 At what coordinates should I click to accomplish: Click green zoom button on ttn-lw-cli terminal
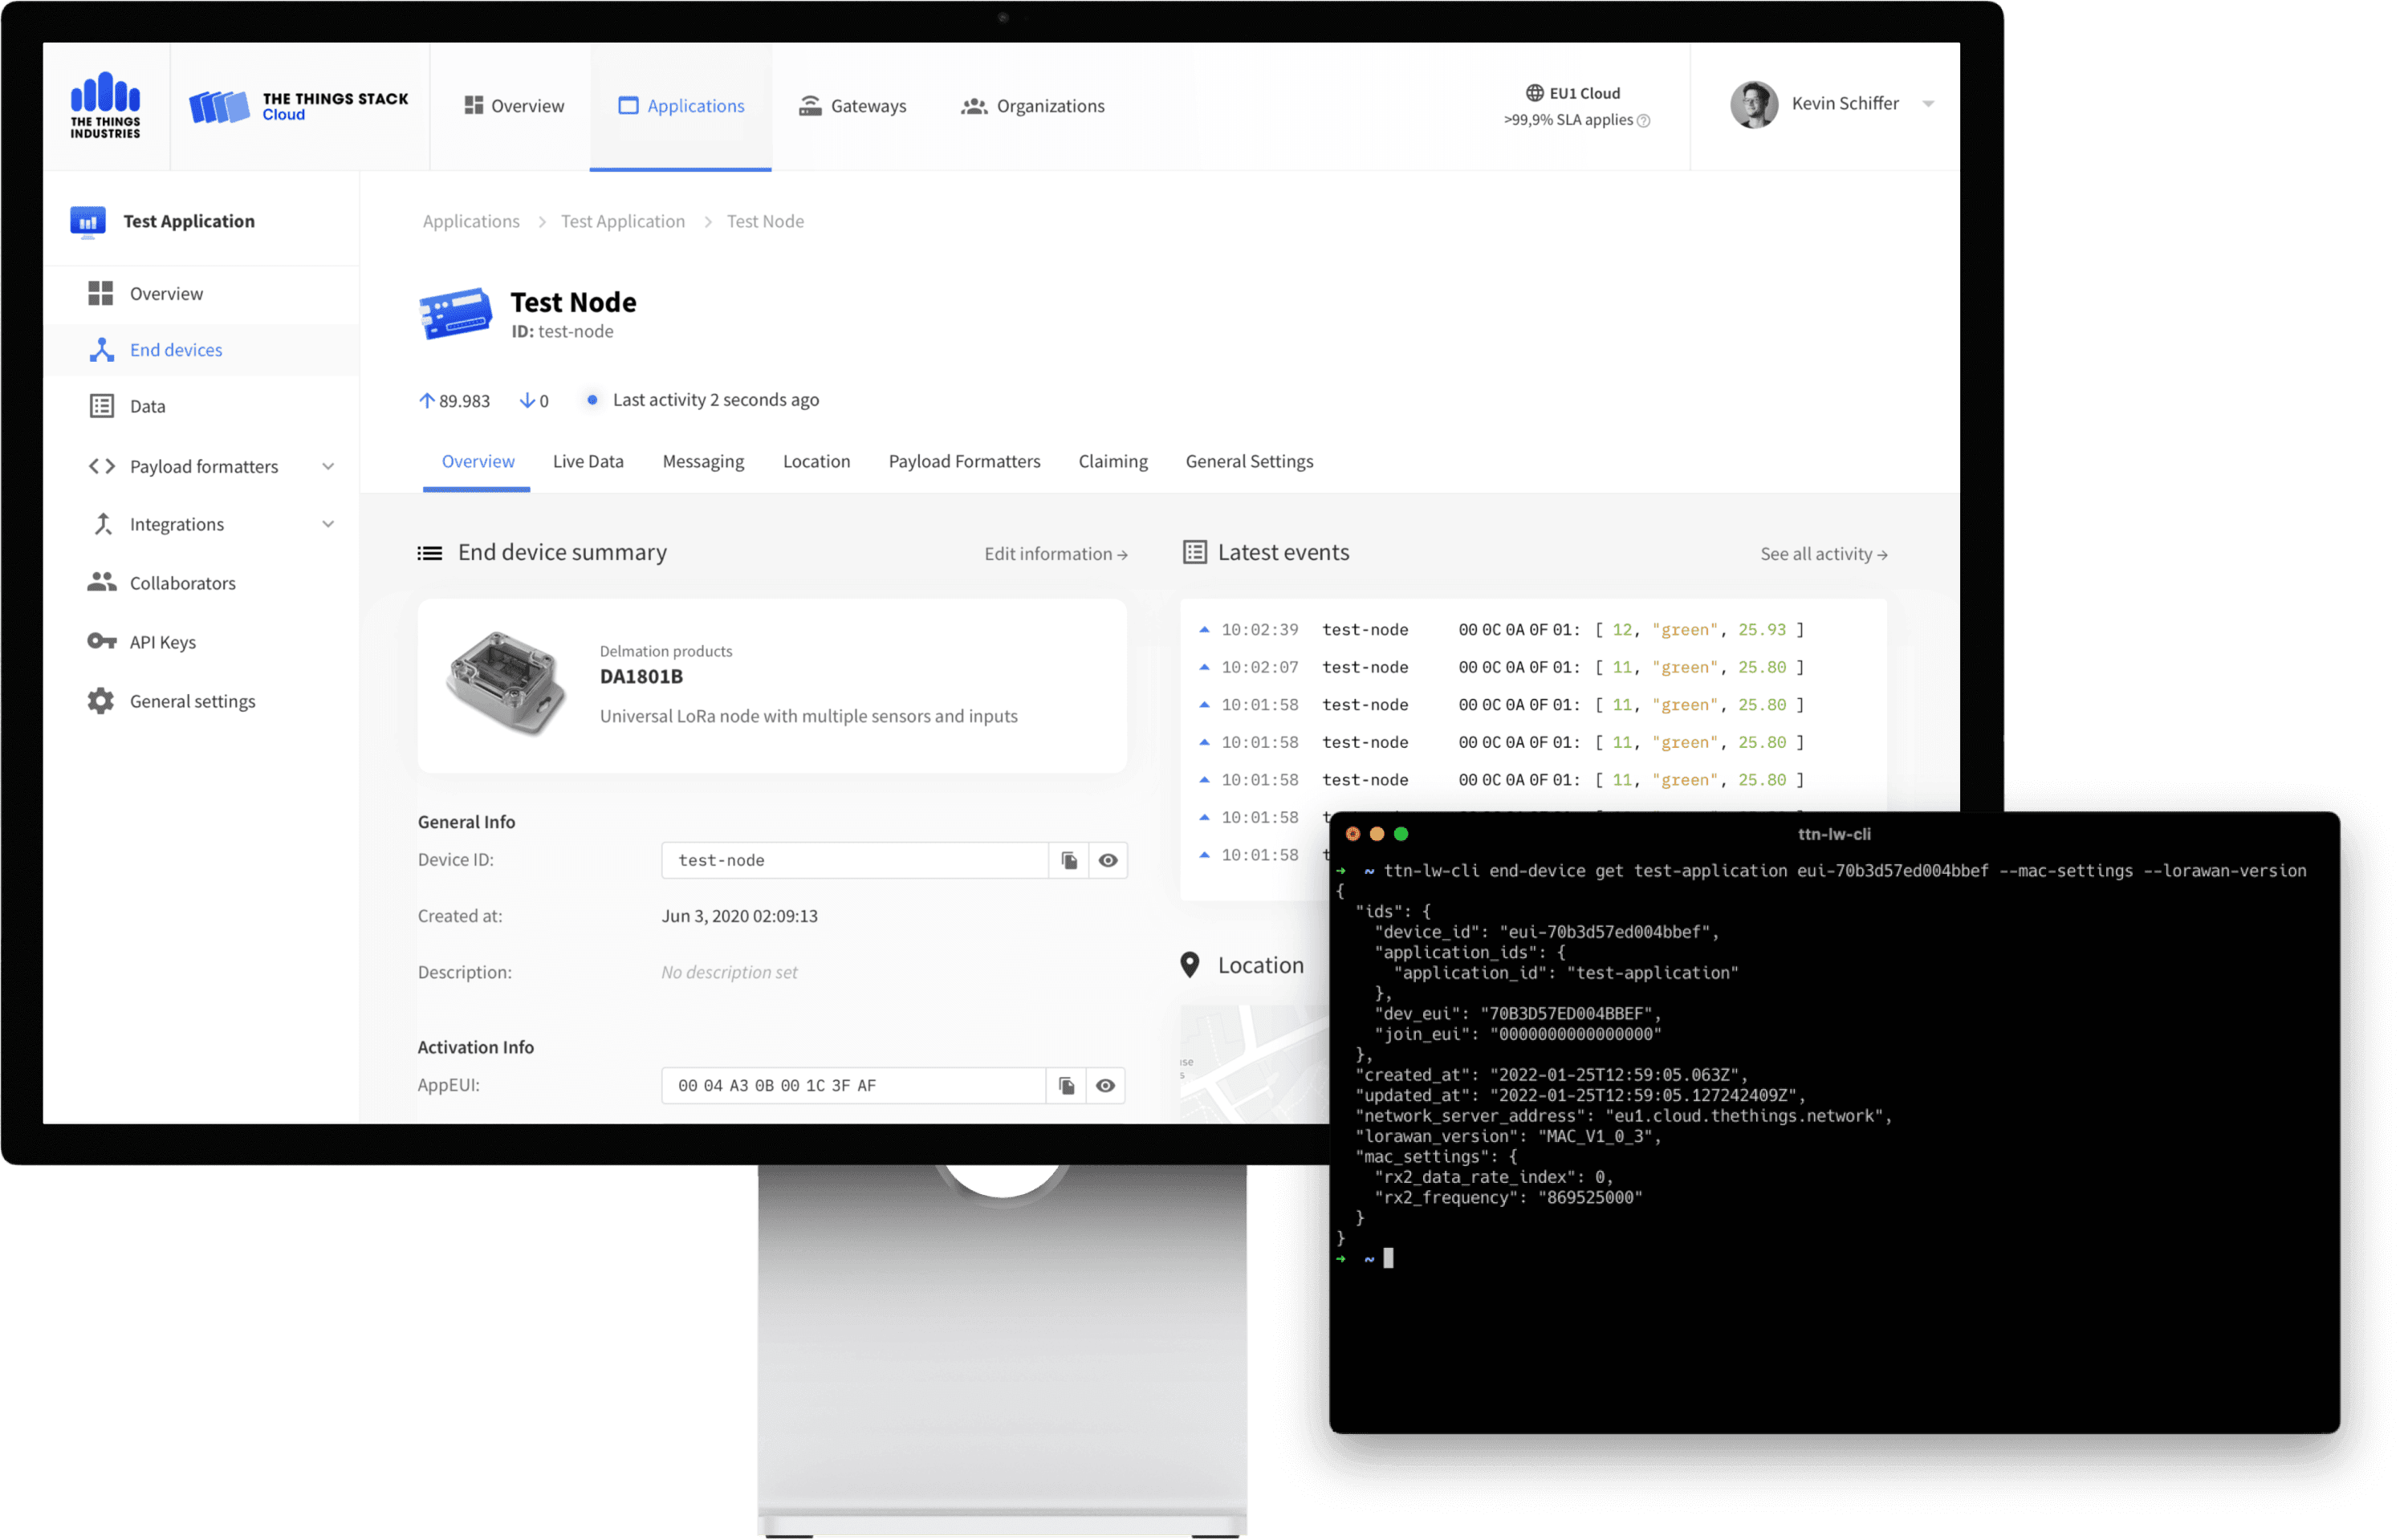pos(1401,833)
